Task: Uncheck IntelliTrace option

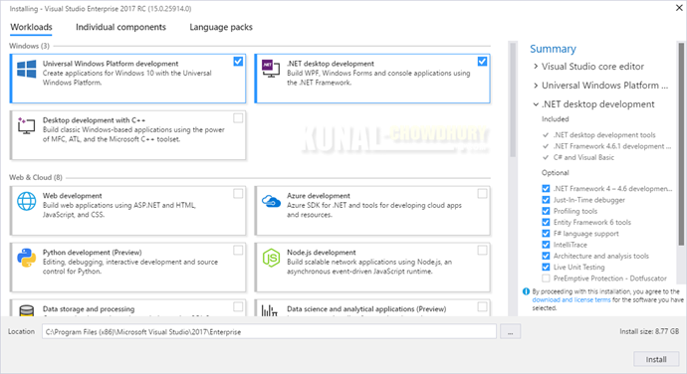Action: point(546,245)
